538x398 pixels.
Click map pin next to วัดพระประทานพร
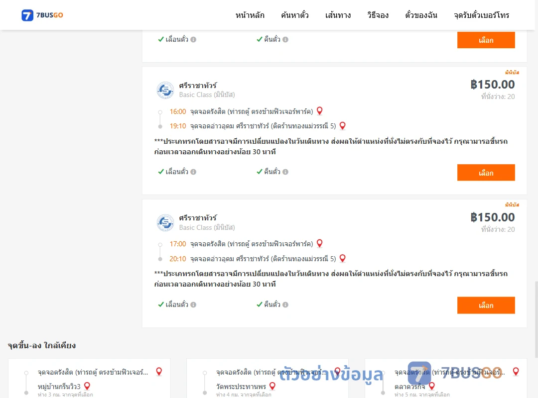[272, 386]
